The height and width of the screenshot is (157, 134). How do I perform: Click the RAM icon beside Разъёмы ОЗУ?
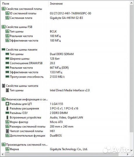pos(7,113)
